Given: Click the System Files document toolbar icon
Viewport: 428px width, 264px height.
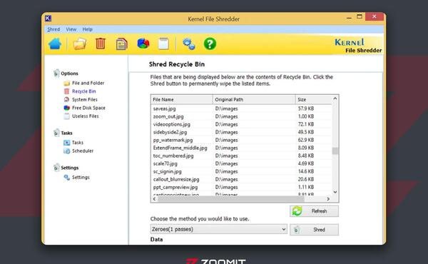Looking at the screenshot, I should pos(121,44).
